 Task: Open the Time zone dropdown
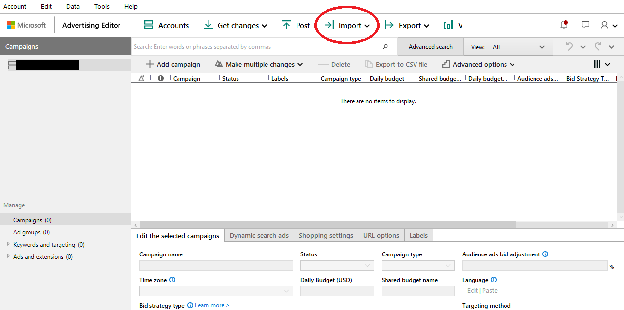click(216, 291)
